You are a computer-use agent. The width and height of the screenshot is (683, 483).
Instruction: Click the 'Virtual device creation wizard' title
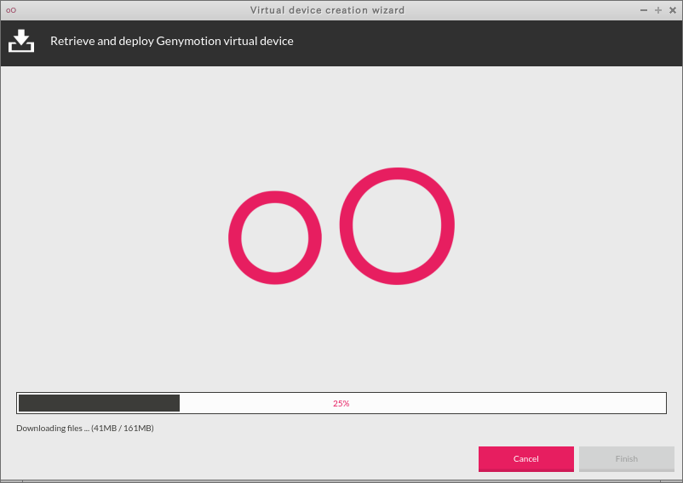327,10
